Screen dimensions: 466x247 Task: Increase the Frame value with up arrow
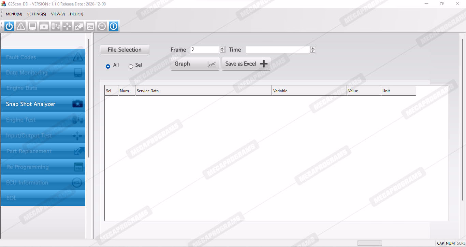click(x=222, y=48)
